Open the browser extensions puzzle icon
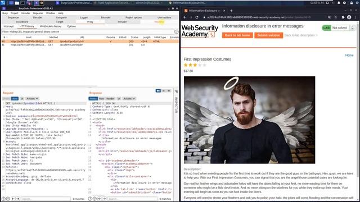Screen dimensions: 360x202 click(x=343, y=17)
